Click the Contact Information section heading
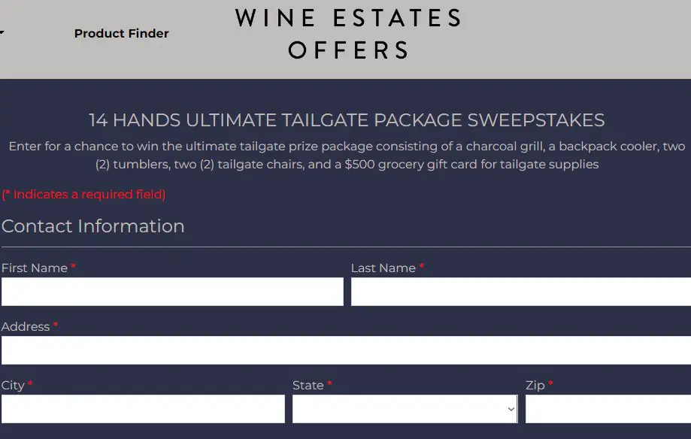This screenshot has width=691, height=439. [93, 226]
